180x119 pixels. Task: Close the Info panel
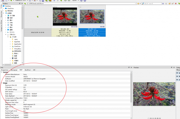point(131,67)
